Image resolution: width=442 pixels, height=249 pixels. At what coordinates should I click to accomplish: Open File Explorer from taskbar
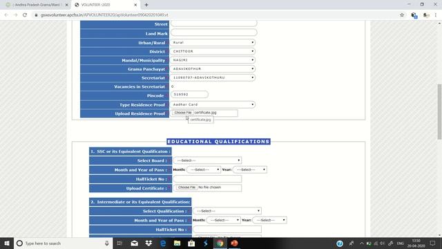[177, 243]
